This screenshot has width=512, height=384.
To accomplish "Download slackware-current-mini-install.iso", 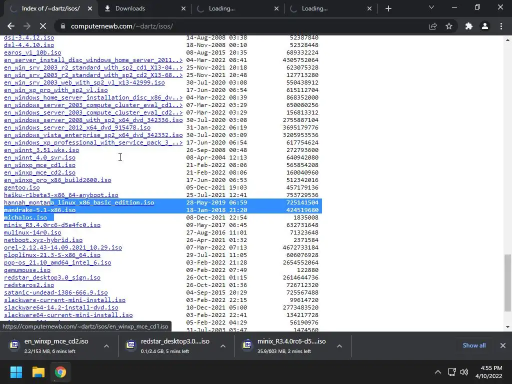I will tap(64, 300).
